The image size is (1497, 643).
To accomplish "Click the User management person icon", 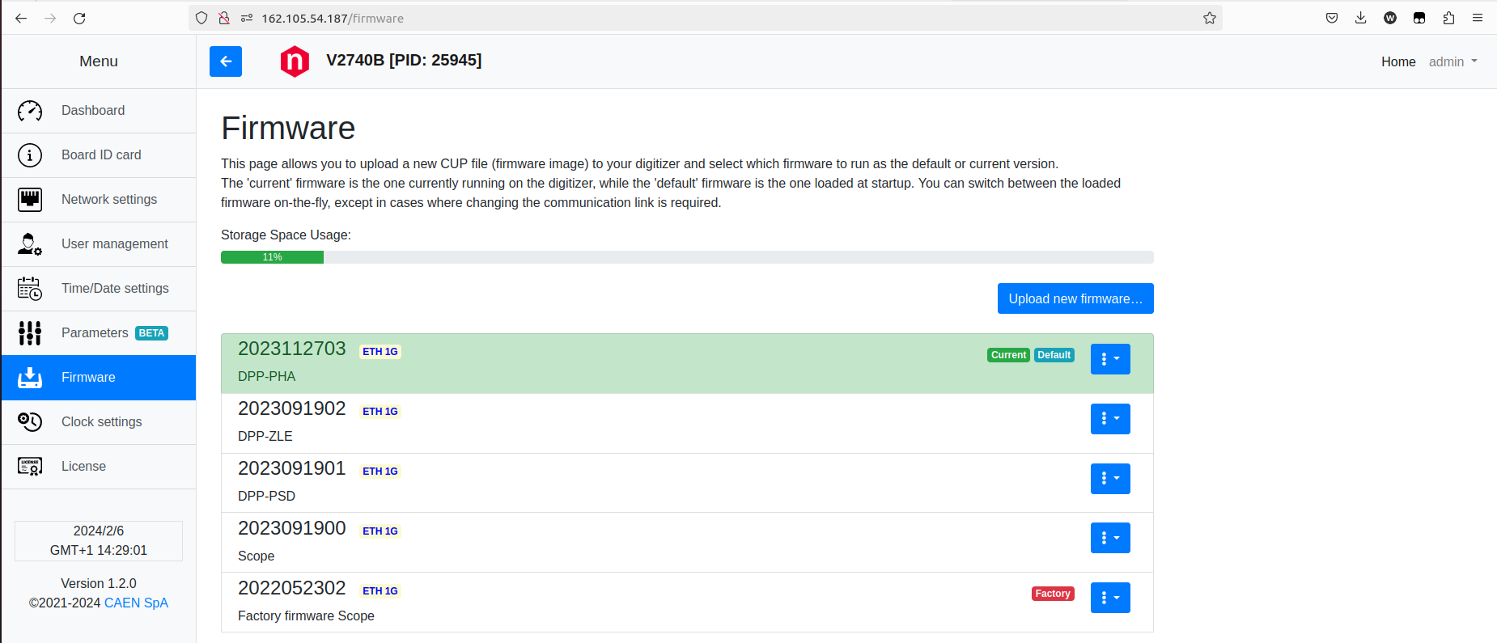I will (x=30, y=244).
